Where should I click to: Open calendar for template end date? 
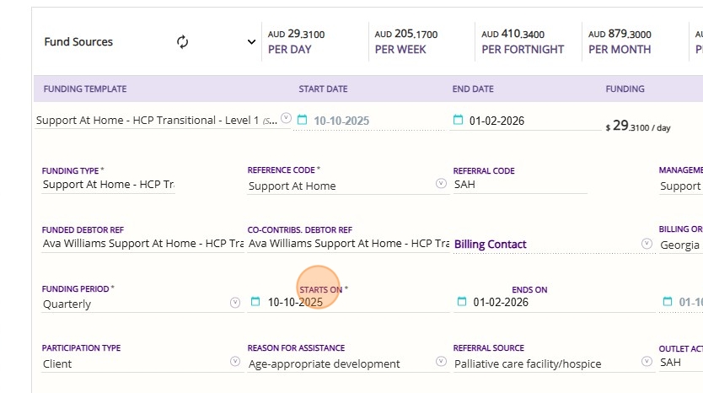click(459, 120)
